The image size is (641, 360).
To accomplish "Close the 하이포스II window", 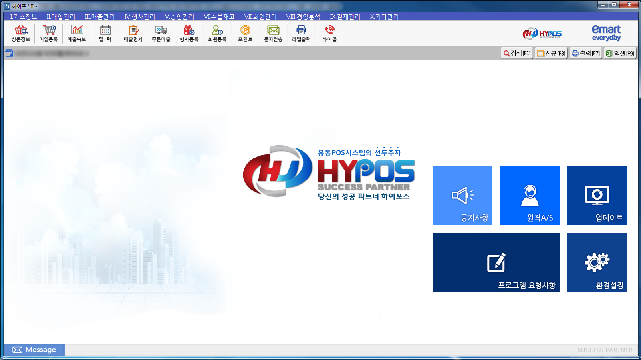I will [629, 4].
